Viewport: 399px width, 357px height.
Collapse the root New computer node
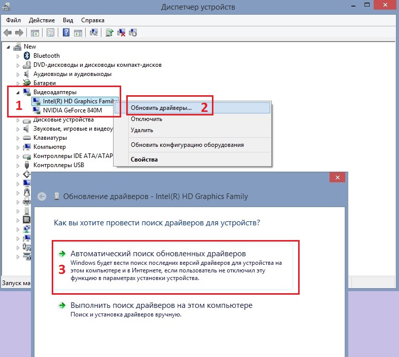[x=9, y=47]
